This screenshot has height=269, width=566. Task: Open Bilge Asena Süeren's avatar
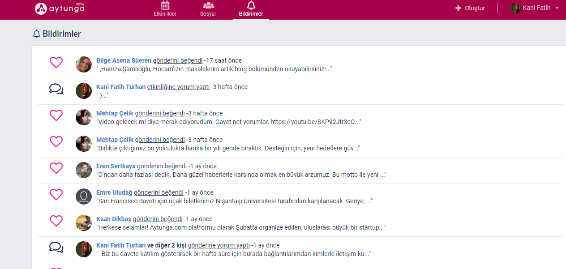[x=84, y=64]
